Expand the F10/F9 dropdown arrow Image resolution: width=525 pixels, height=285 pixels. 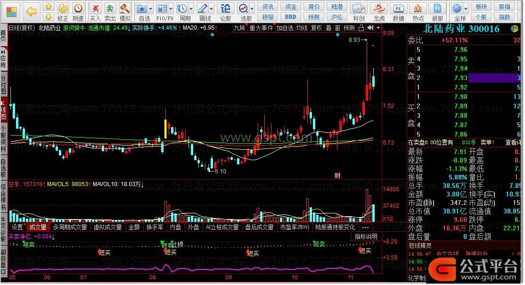tap(171, 8)
